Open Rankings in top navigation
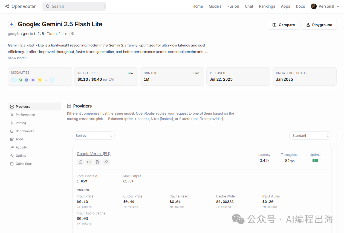 [x=267, y=6]
